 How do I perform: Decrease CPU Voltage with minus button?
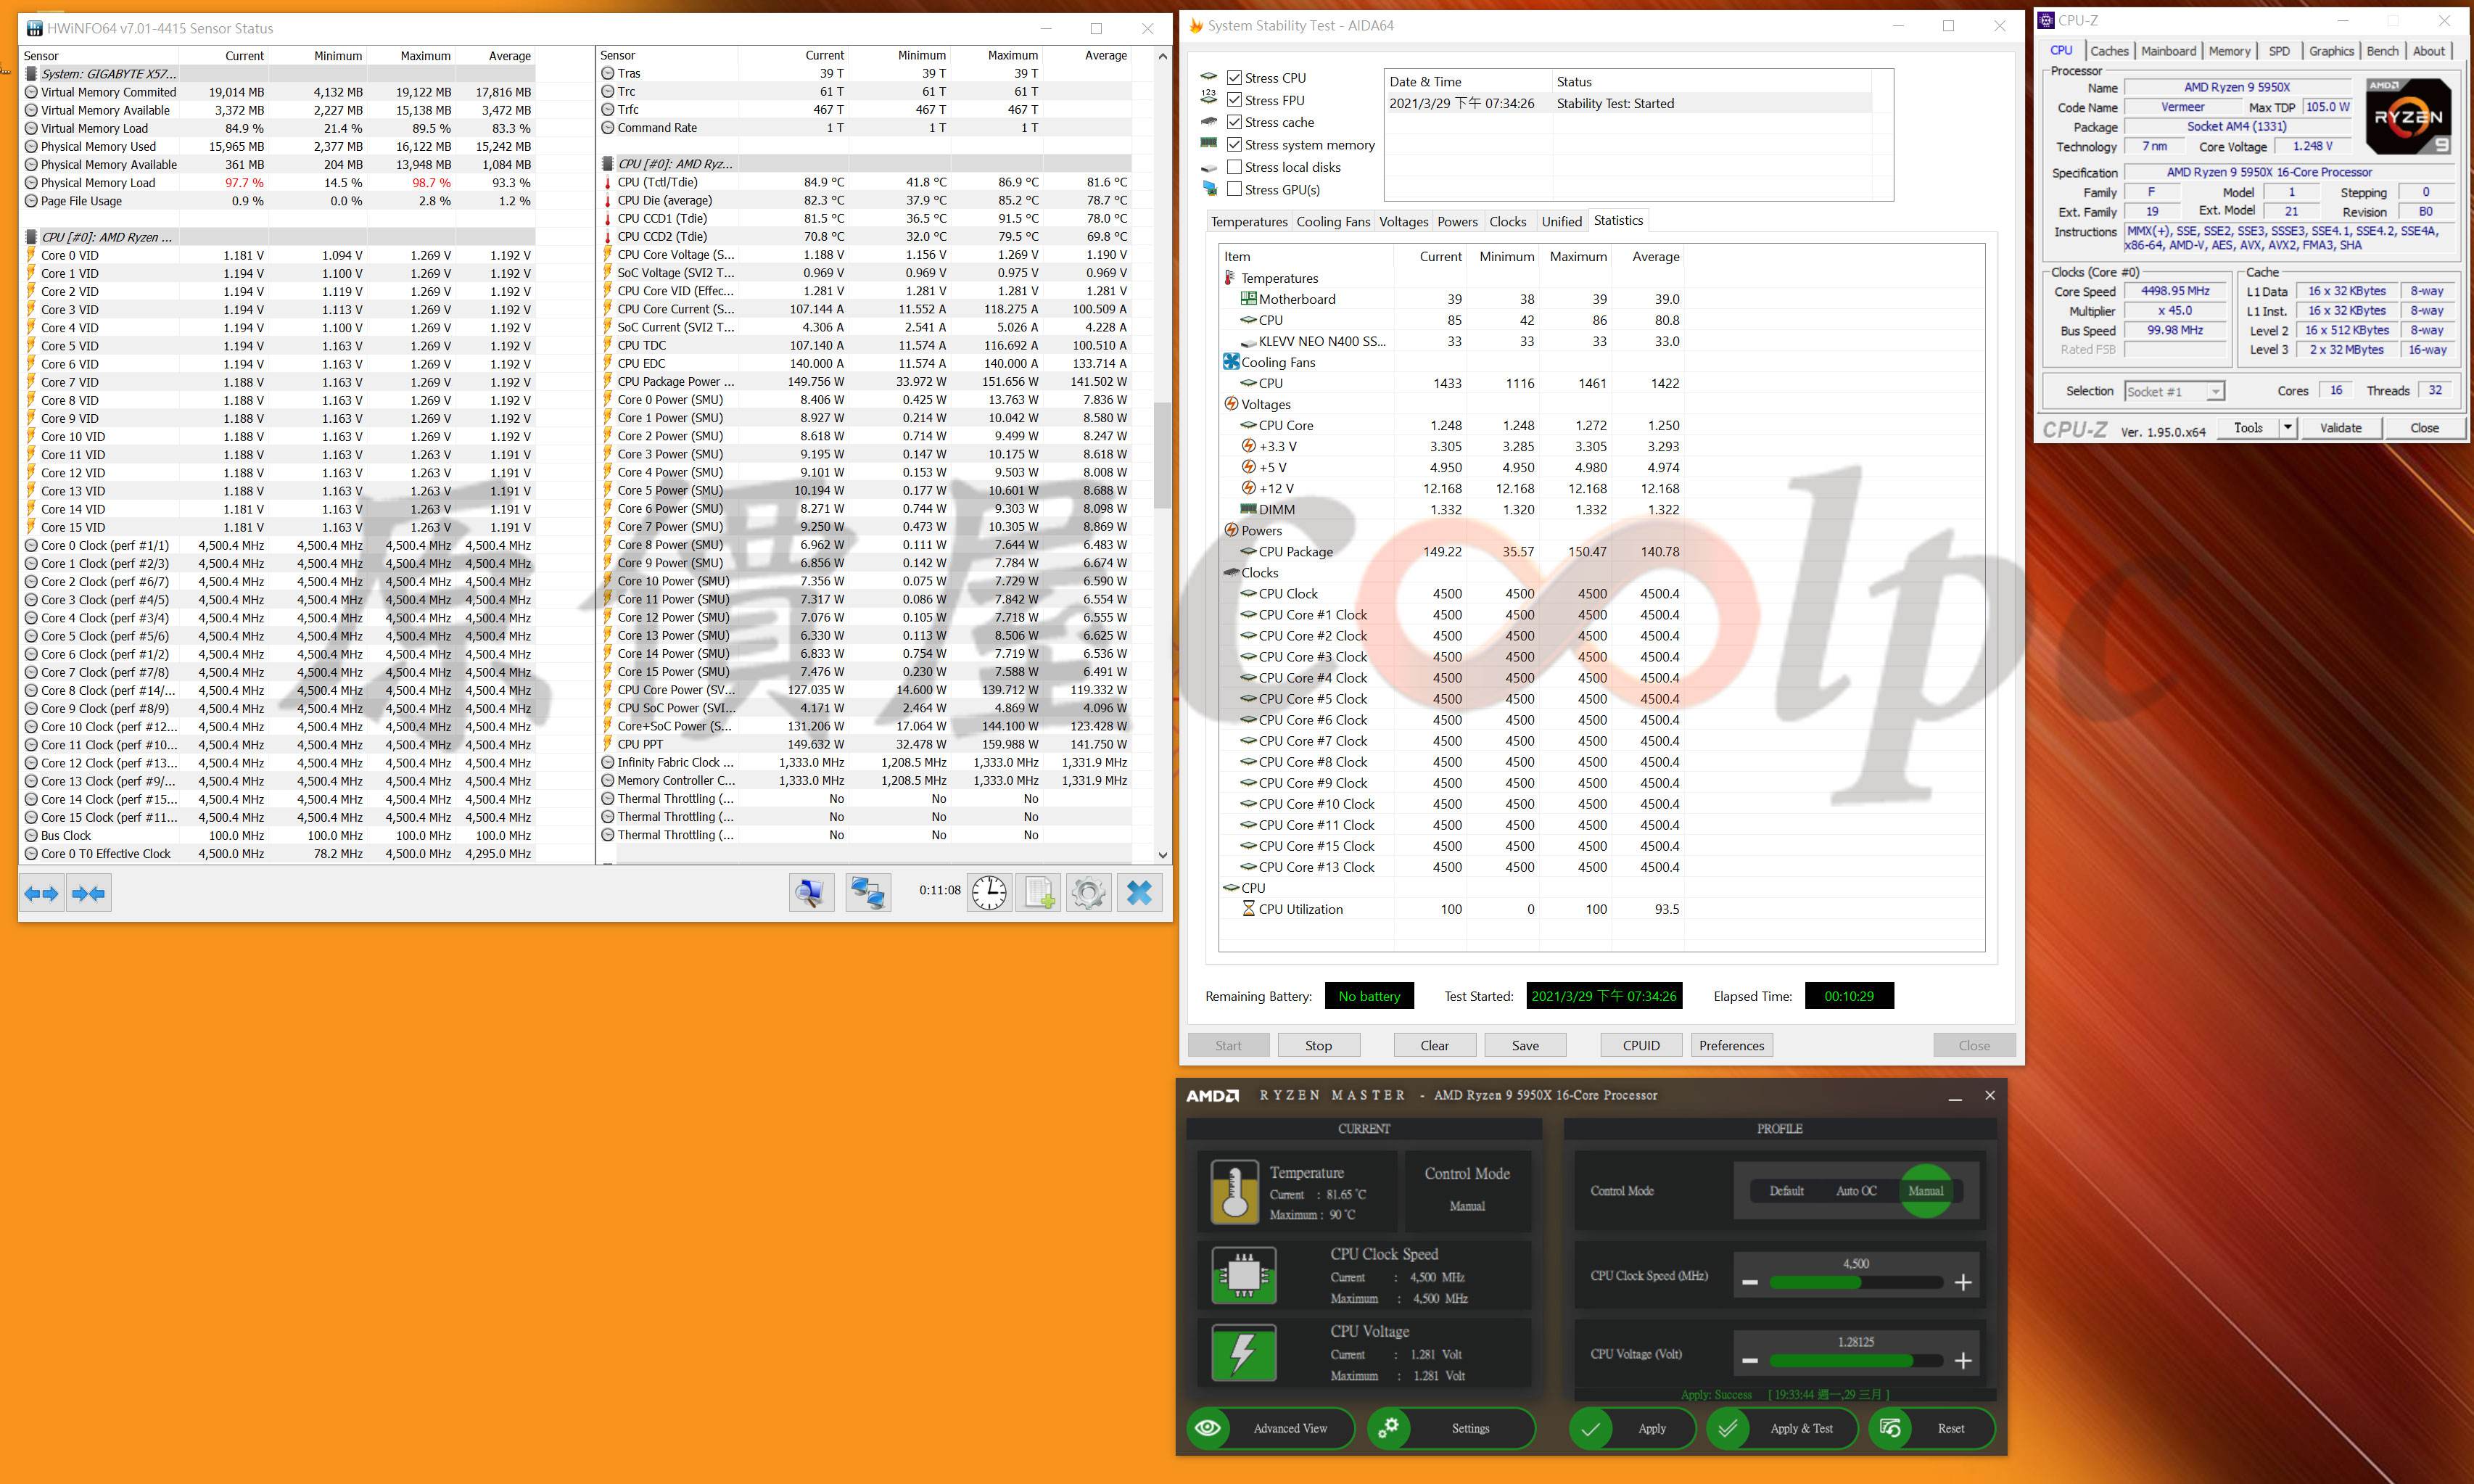coord(1750,1361)
